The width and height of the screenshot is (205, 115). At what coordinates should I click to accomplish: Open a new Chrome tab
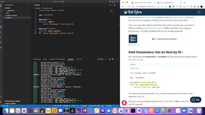(x=185, y=3)
